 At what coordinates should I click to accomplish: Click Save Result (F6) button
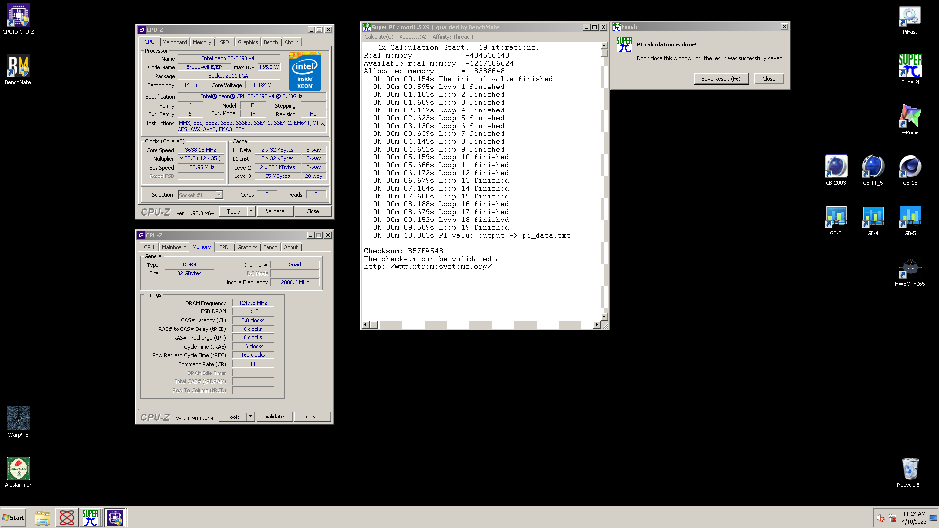point(721,79)
